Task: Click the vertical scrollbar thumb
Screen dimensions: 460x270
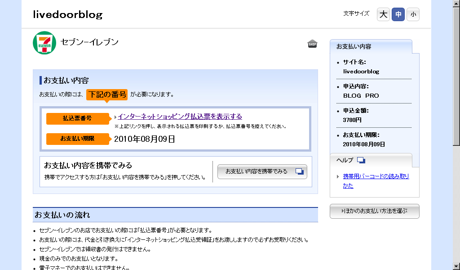Action: pos(456,76)
